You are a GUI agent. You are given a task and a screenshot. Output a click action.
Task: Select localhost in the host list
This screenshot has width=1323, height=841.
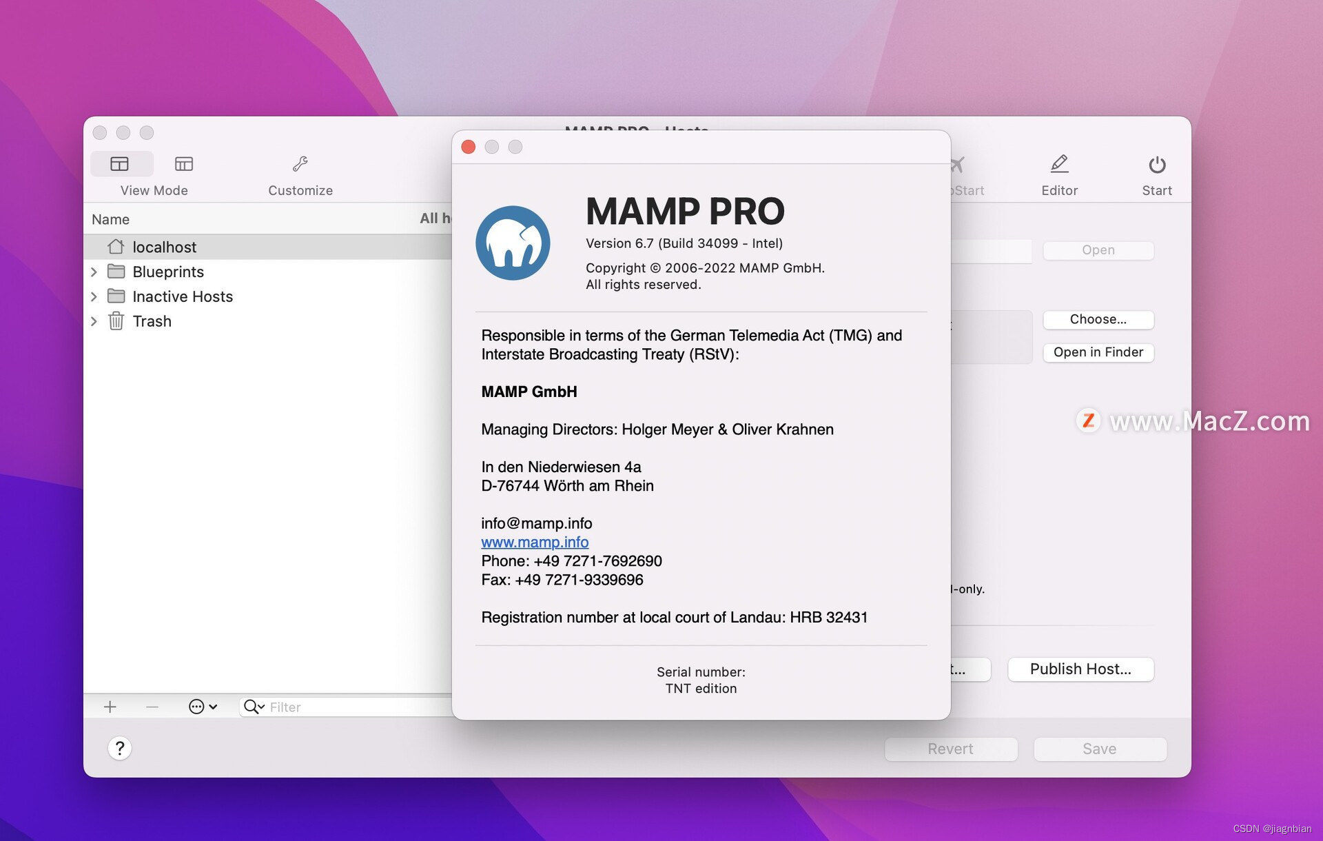(x=165, y=247)
